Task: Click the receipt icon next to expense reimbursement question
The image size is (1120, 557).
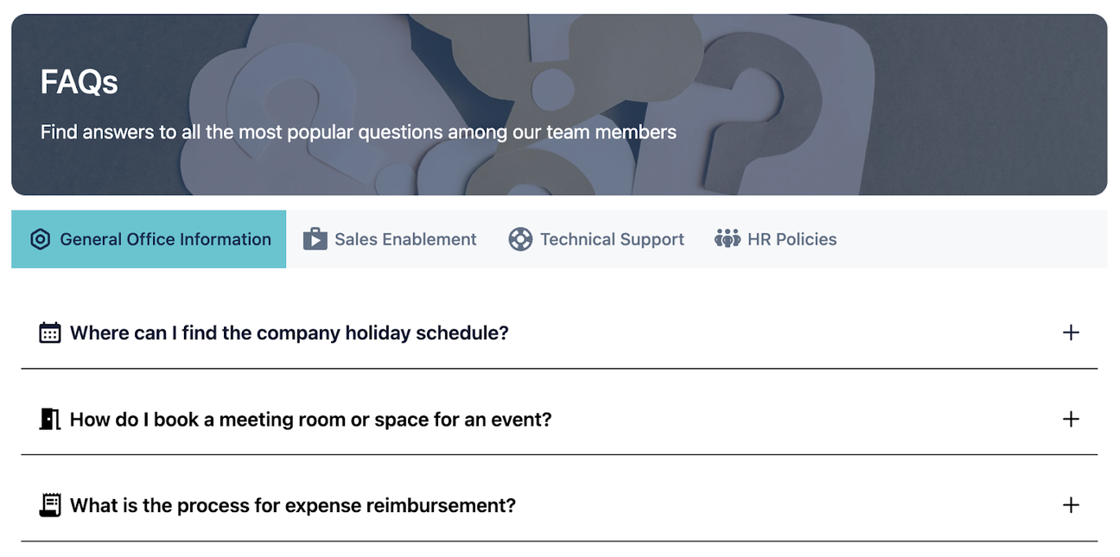Action: point(49,505)
